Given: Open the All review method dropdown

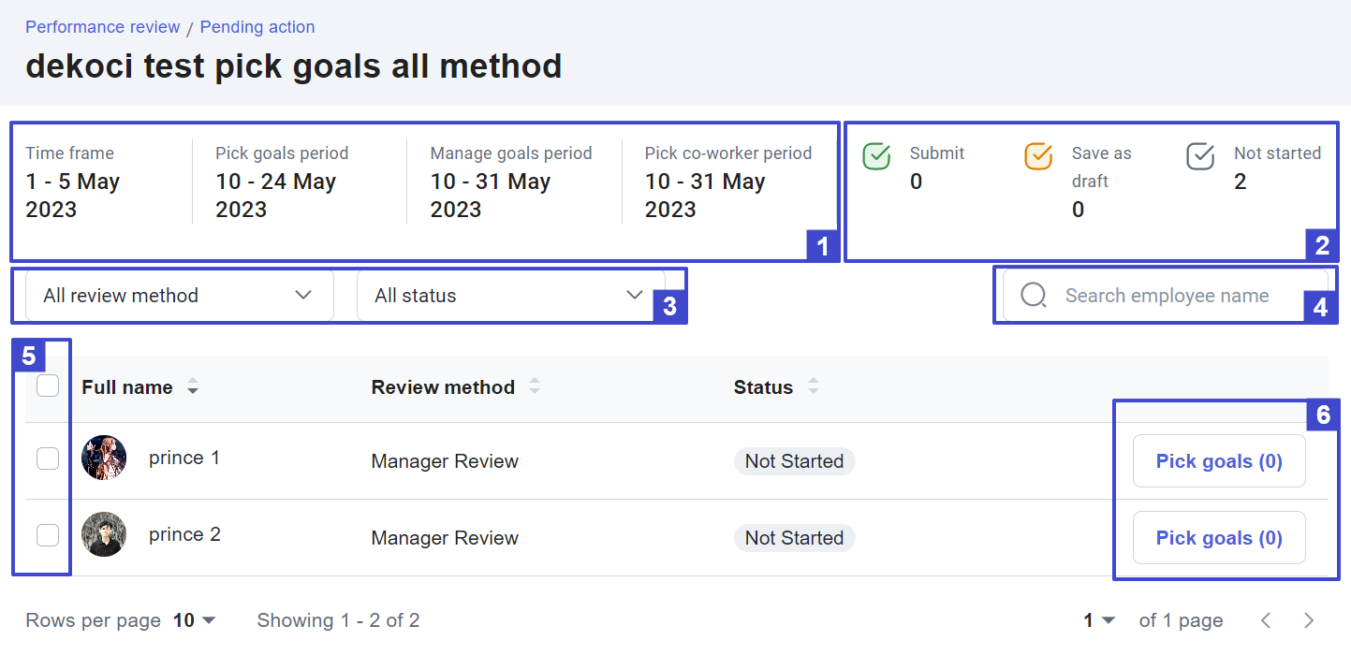Looking at the screenshot, I should pyautogui.click(x=178, y=295).
